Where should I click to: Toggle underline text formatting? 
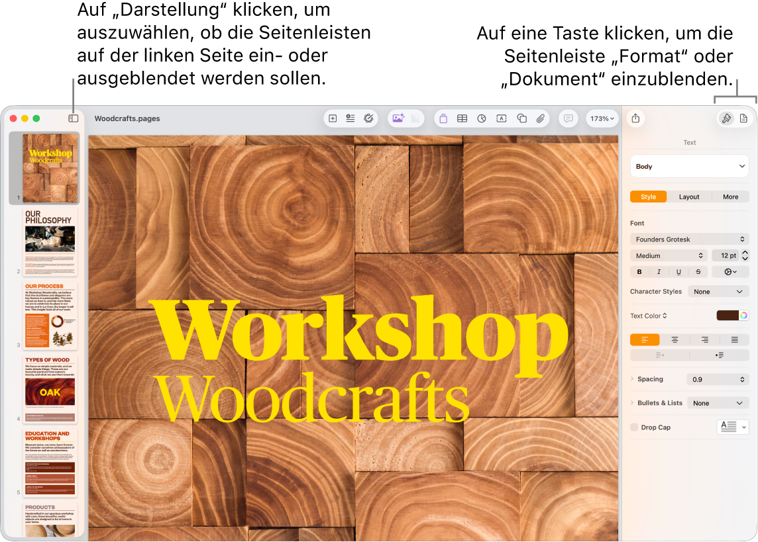pyautogui.click(x=678, y=272)
